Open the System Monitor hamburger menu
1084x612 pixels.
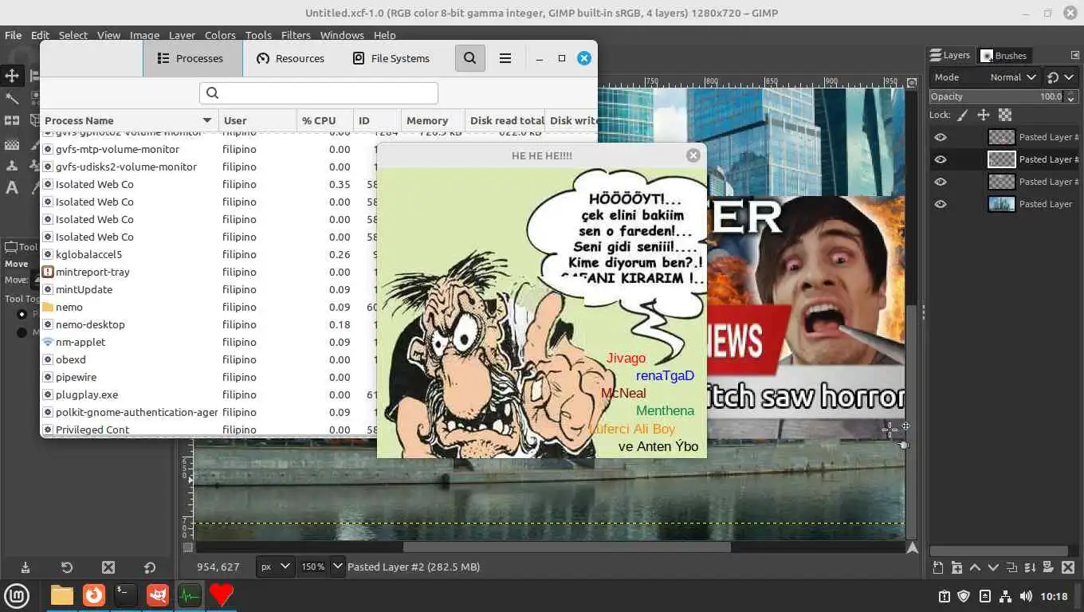pos(505,58)
